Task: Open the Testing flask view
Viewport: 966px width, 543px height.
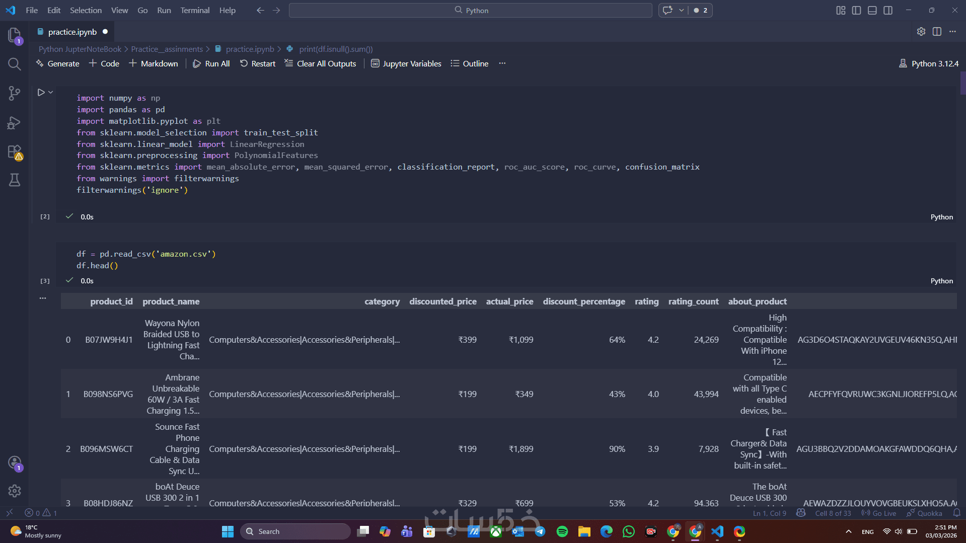Action: (x=14, y=180)
